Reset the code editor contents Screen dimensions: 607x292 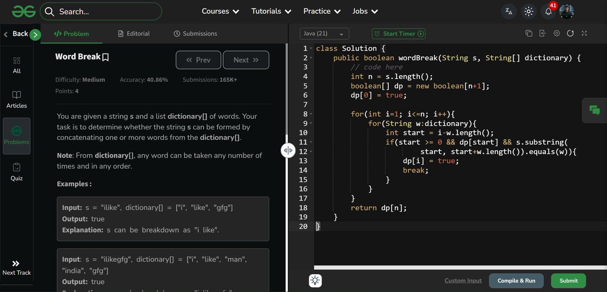point(571,32)
